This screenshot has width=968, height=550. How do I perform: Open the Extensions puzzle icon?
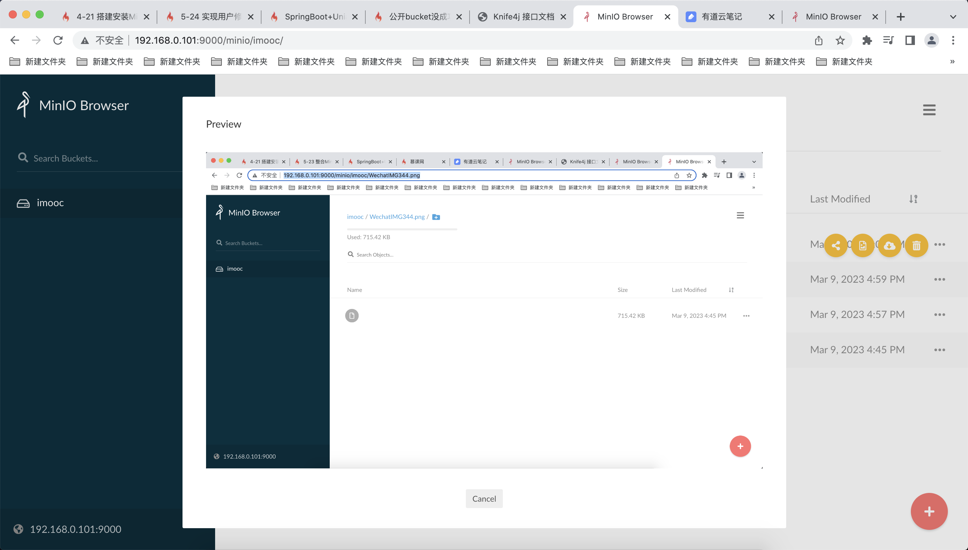(x=866, y=40)
